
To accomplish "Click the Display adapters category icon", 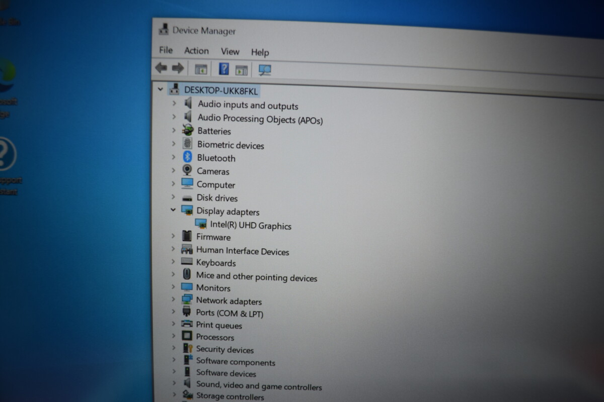I will pos(187,210).
